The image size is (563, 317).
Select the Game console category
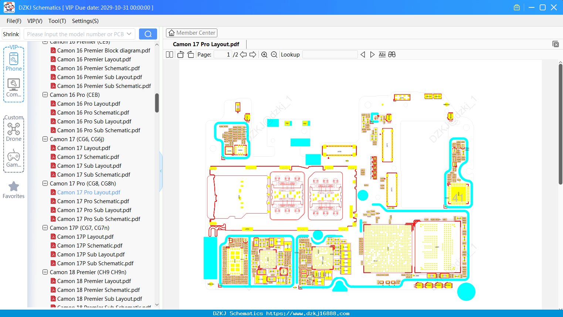[14, 158]
